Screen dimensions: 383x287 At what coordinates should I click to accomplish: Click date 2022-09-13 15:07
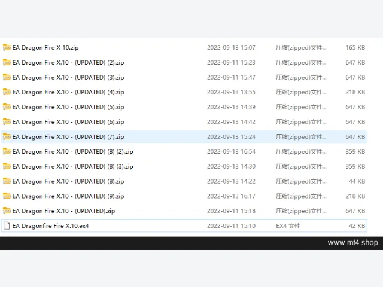click(231, 48)
